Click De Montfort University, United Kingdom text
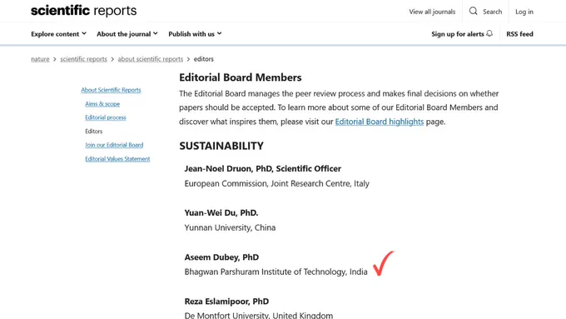Viewport: 566px width, 319px height. 259,315
